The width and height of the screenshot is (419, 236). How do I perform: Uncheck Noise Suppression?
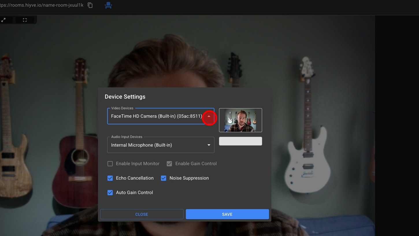(164, 178)
